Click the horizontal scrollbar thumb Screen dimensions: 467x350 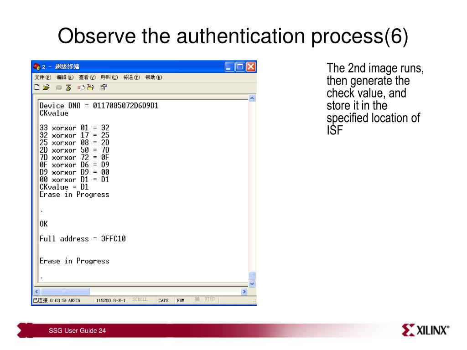[65, 292]
